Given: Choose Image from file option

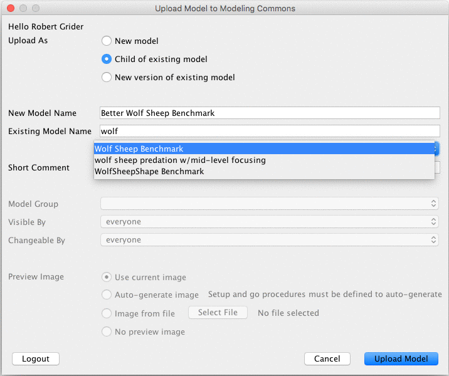Looking at the screenshot, I should 107,313.
